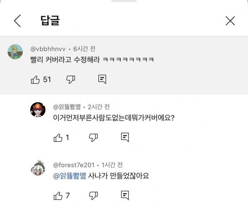The height and width of the screenshot is (210, 248).
Task: Open @vbbhhnvv profile picture
Action: (x=15, y=52)
